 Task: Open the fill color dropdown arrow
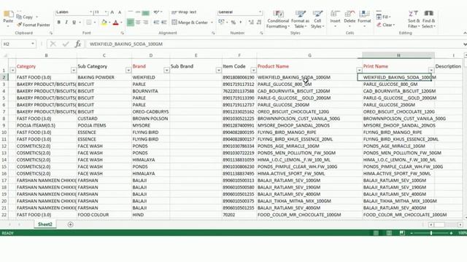pyautogui.click(x=109, y=23)
